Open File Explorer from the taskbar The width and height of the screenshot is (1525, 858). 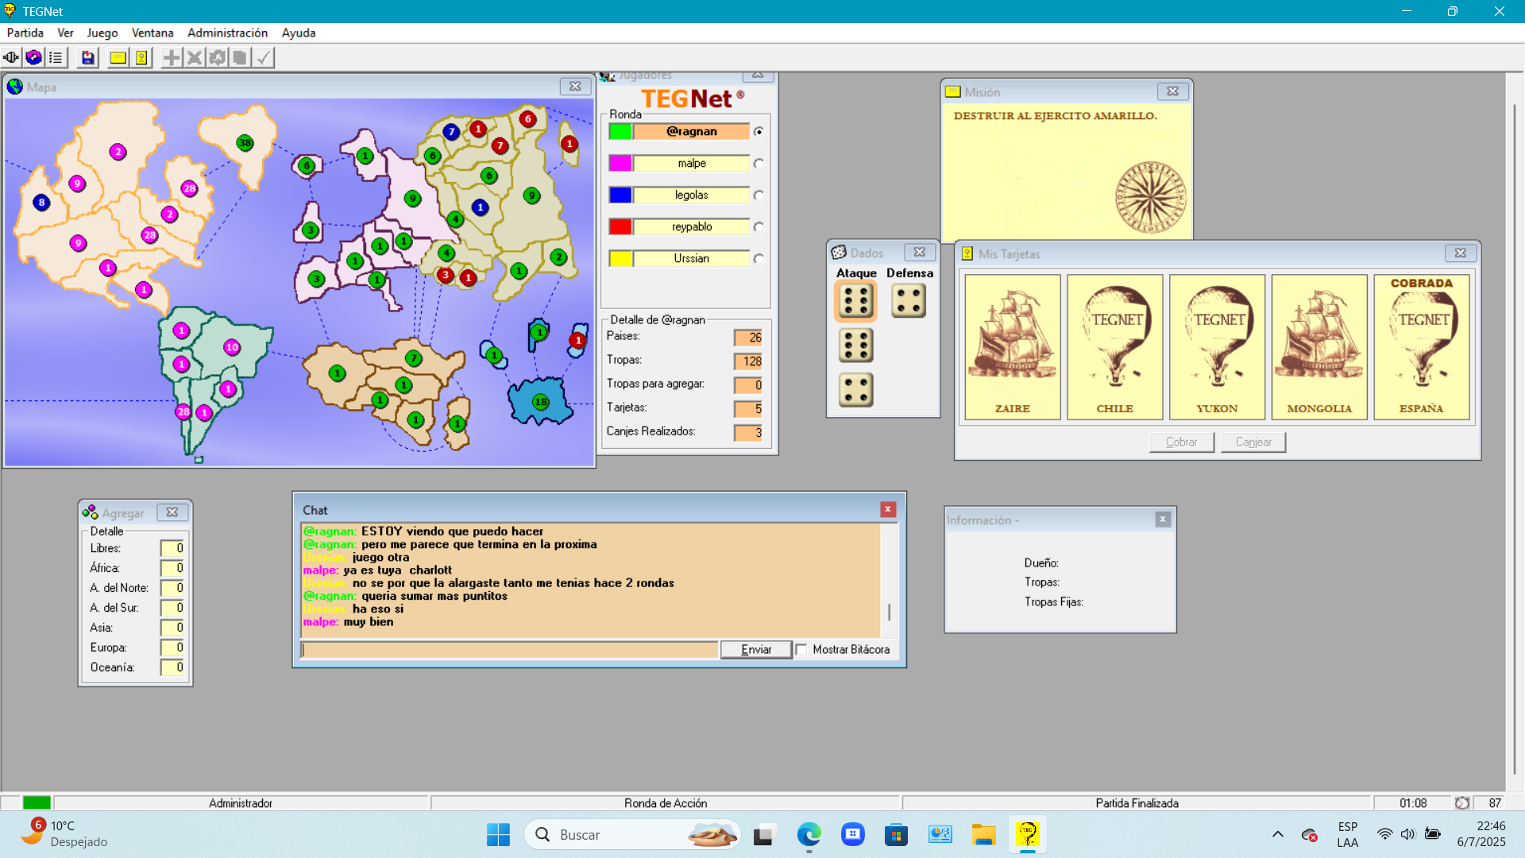[983, 835]
